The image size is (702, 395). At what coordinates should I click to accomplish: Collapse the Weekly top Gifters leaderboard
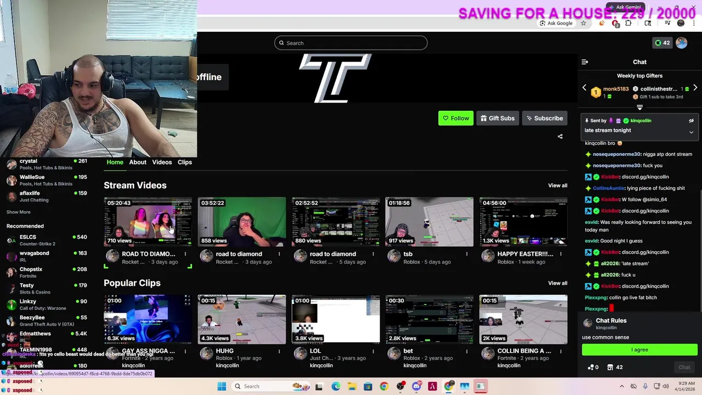point(639,108)
